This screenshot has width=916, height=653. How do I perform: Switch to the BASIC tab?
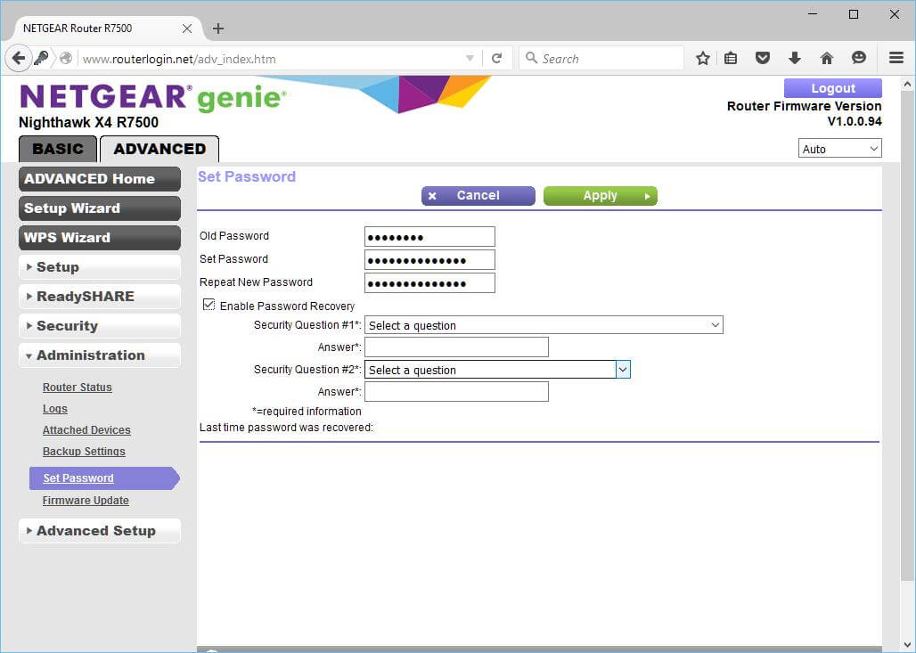tap(58, 149)
